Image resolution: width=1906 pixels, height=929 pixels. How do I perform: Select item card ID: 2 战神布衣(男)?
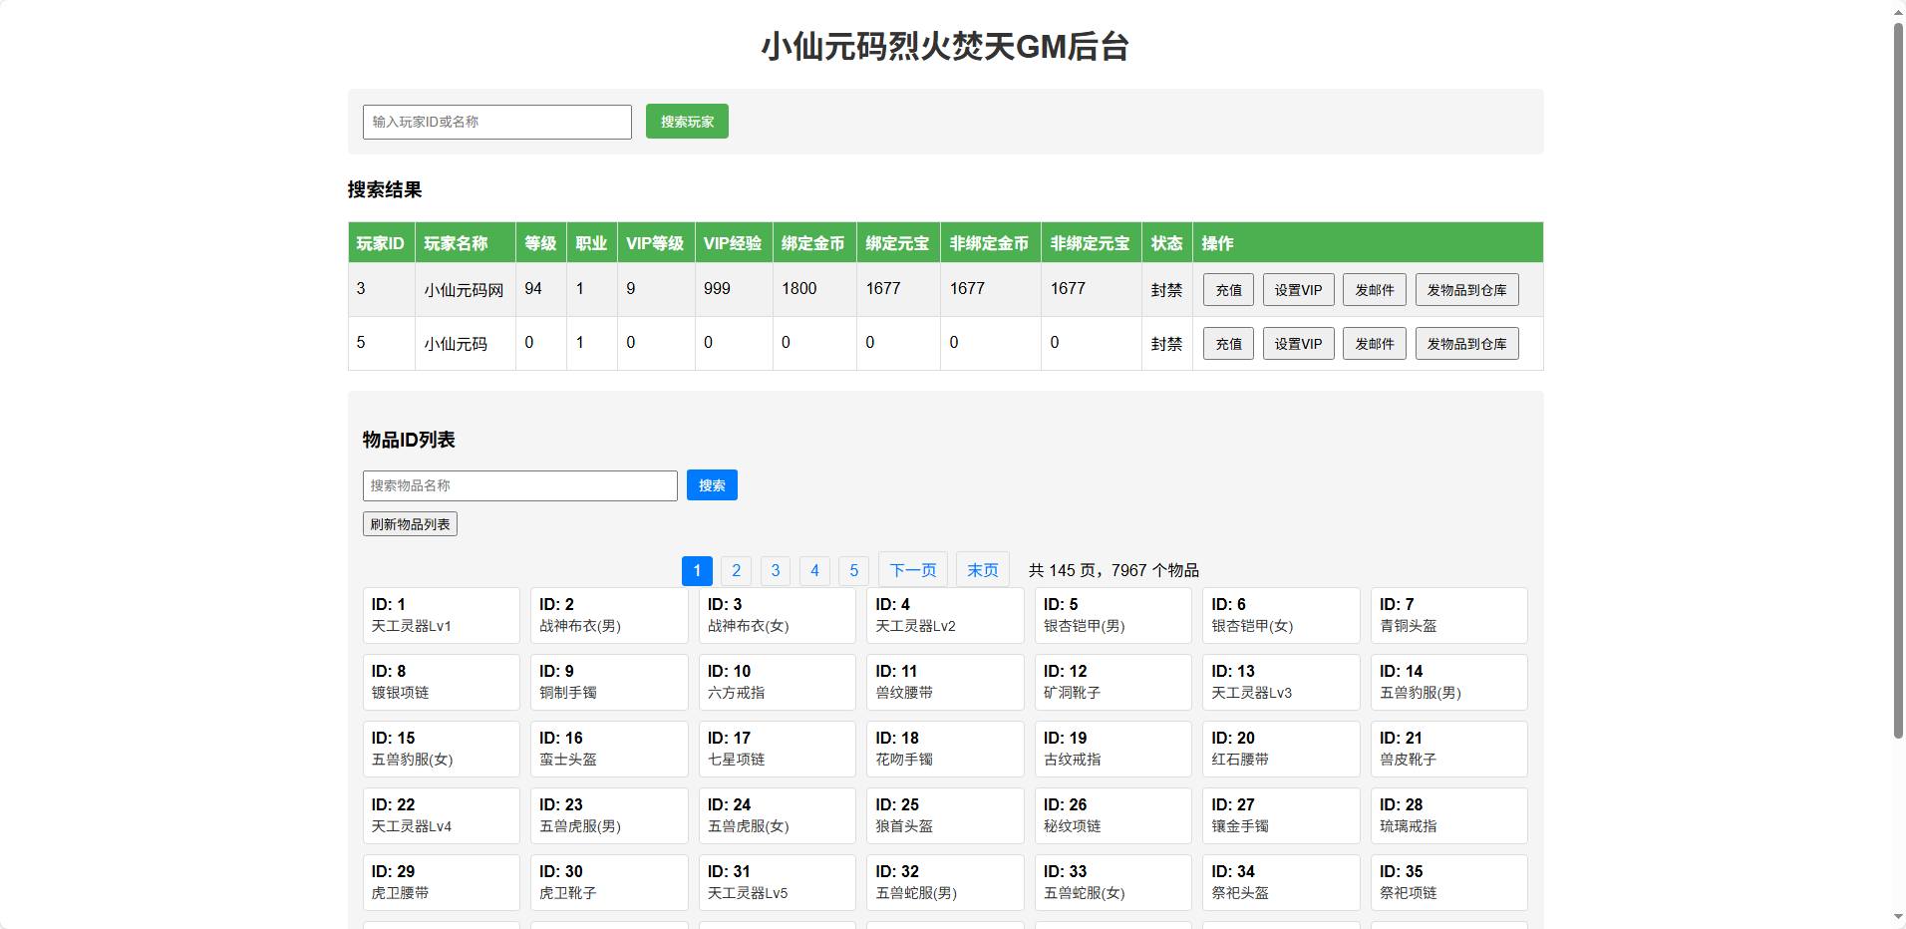tap(609, 615)
